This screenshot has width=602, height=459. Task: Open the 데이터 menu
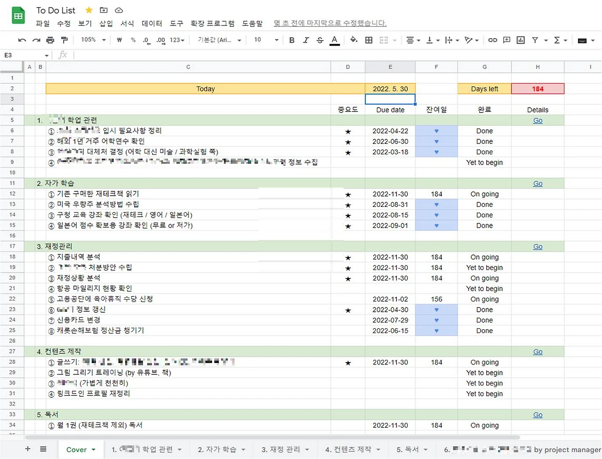152,24
